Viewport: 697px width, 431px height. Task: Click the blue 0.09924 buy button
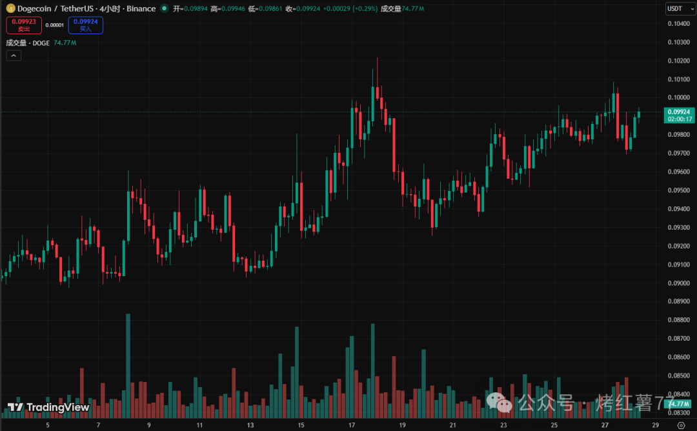pos(85,25)
